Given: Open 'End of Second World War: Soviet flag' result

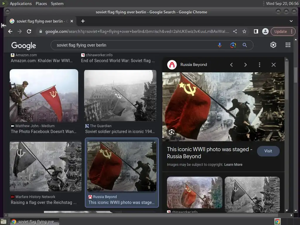Looking at the screenshot, I should tap(118, 61).
